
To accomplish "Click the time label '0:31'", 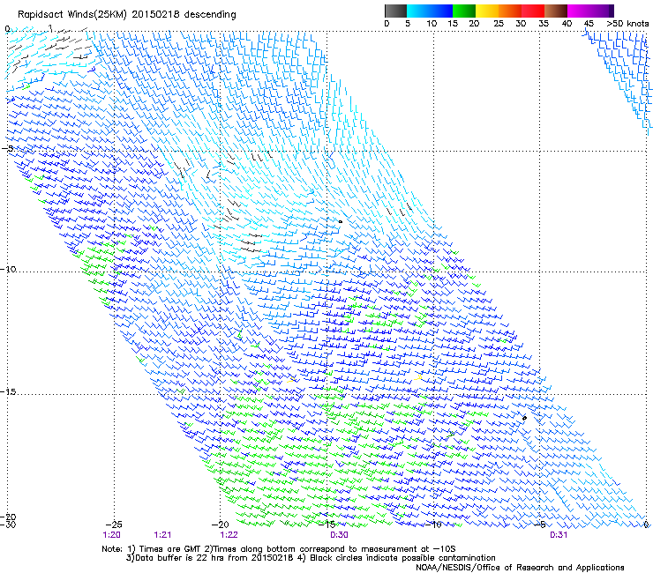I will [559, 535].
